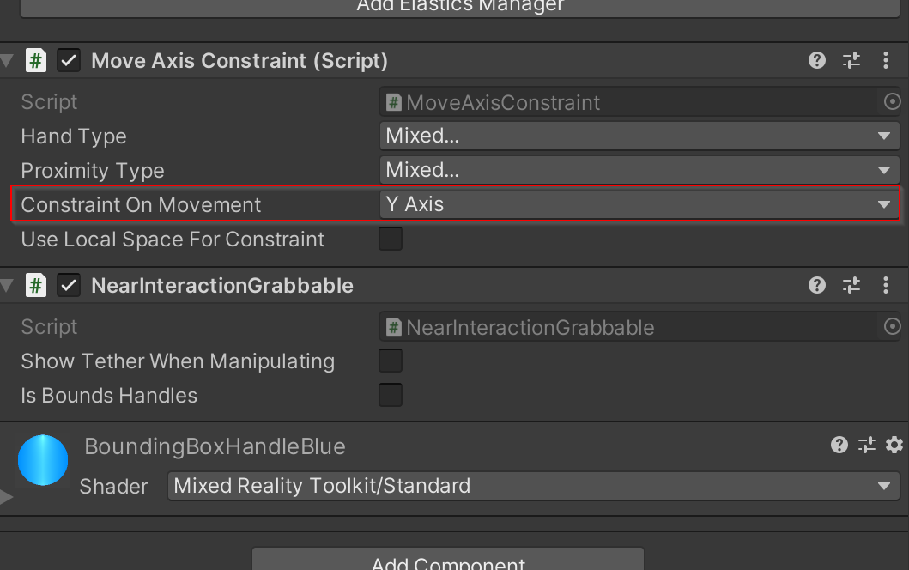Check the Is Bounds Handles checkbox

click(391, 395)
